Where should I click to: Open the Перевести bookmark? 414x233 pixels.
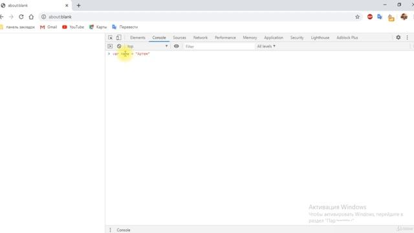125,27
